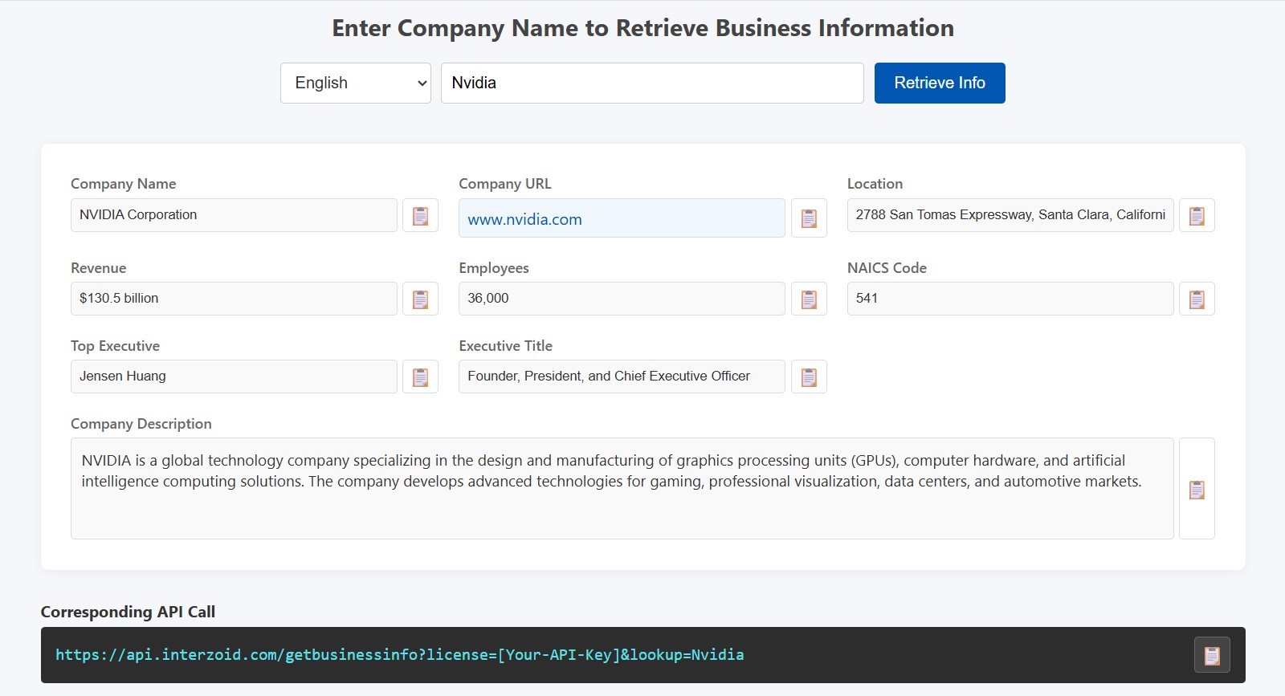Copy the Revenue value
Screen dimensions: 1285x696
(420, 299)
